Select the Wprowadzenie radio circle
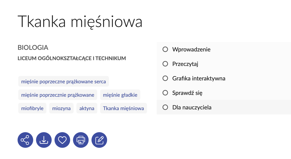 pos(165,49)
